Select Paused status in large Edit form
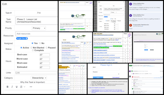This screenshot has width=164, height=95. (x=46, y=48)
